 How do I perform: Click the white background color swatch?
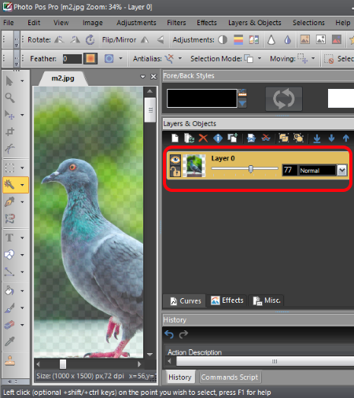click(x=341, y=98)
